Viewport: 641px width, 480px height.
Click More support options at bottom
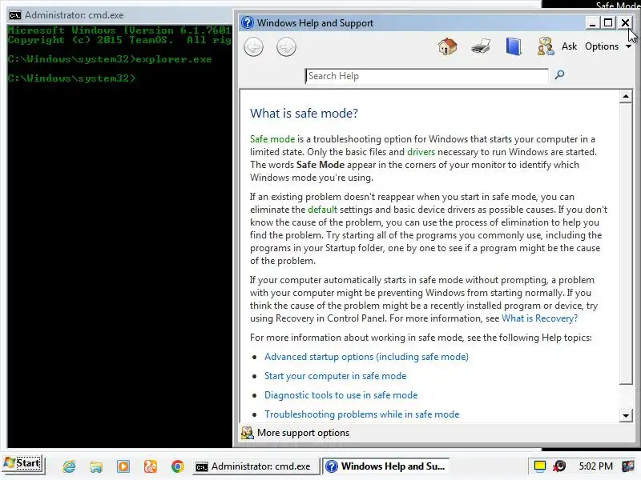(303, 433)
